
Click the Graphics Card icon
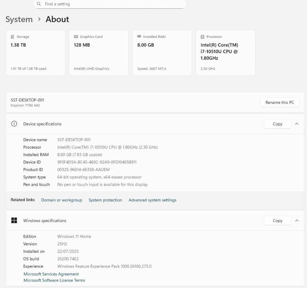[x=76, y=37]
